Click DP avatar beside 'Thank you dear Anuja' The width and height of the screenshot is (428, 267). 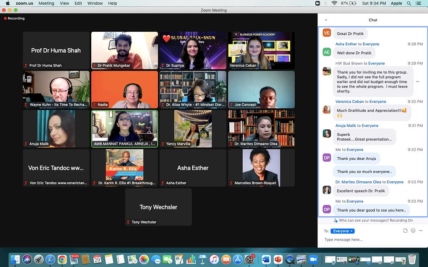[x=327, y=158]
